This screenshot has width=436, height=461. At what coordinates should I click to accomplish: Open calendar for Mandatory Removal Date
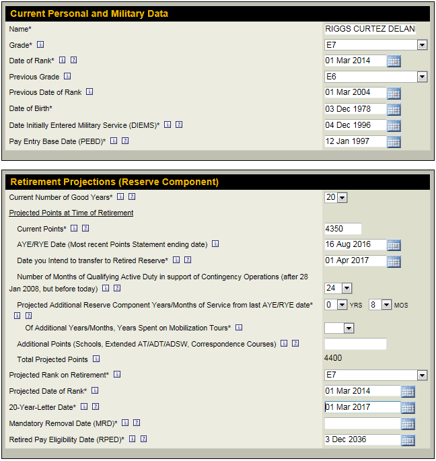408,424
